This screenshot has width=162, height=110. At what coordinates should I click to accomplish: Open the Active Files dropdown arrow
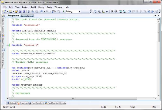(x=155, y=15)
